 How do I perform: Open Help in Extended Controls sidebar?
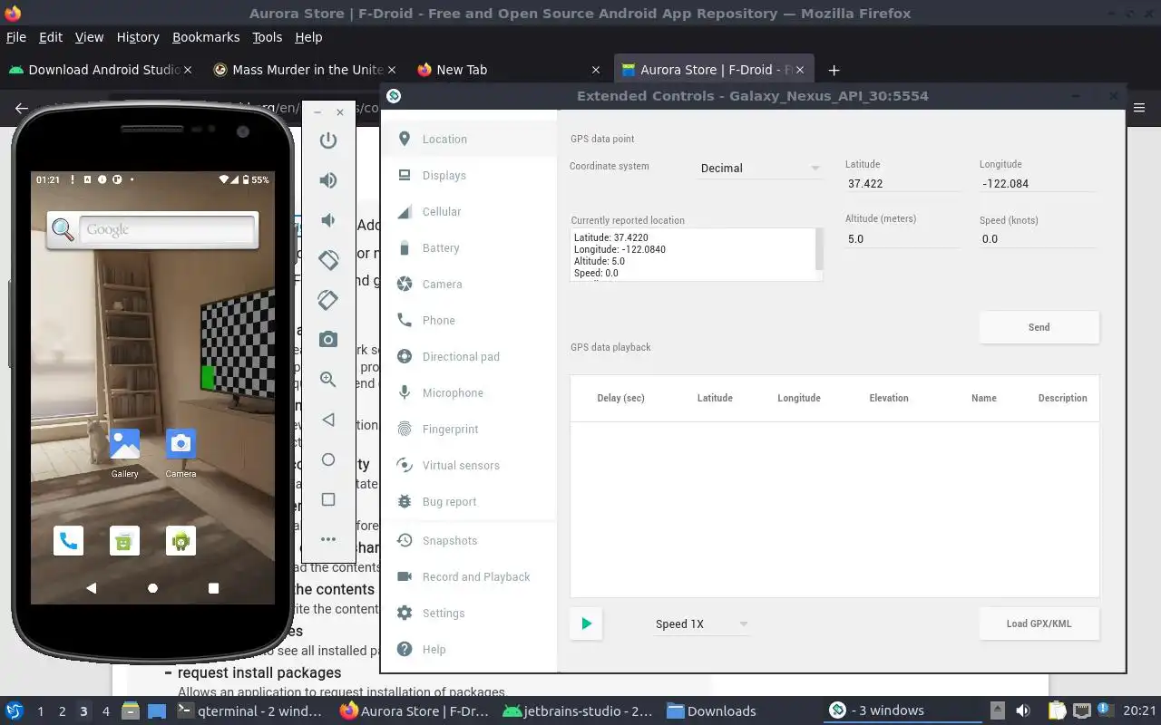click(468, 649)
